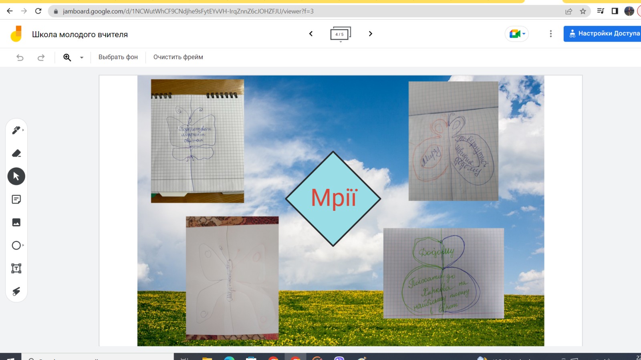The image size is (641, 360).
Task: Redo the last action
Action: 41,57
